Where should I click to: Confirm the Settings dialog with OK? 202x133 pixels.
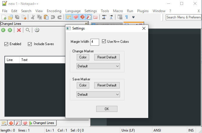107,109
